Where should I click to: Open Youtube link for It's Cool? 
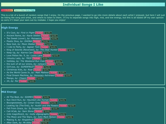pos(39,33)
